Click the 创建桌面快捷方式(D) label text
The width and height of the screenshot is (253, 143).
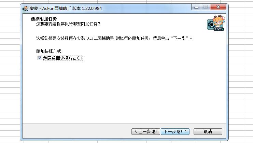63,58
